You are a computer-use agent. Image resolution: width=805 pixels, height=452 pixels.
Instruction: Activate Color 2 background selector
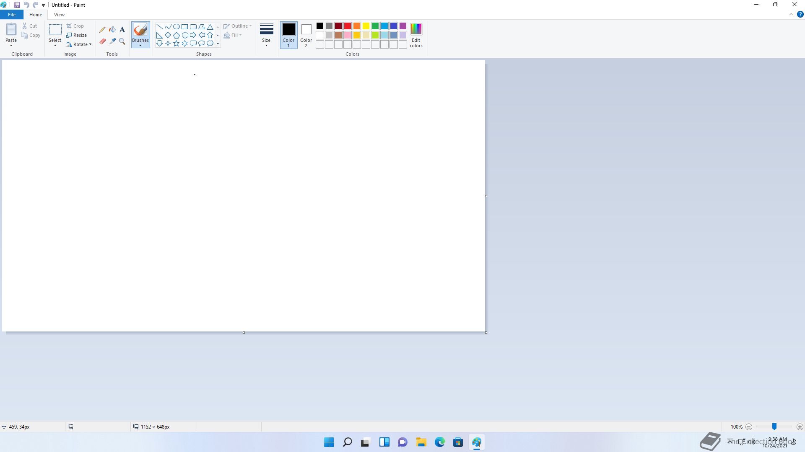[x=306, y=35]
